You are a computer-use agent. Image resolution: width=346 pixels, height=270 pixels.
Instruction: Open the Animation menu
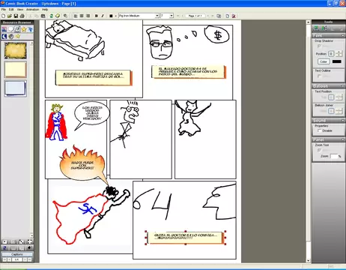tap(33, 10)
